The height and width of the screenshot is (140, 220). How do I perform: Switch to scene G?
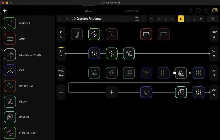[194, 19]
